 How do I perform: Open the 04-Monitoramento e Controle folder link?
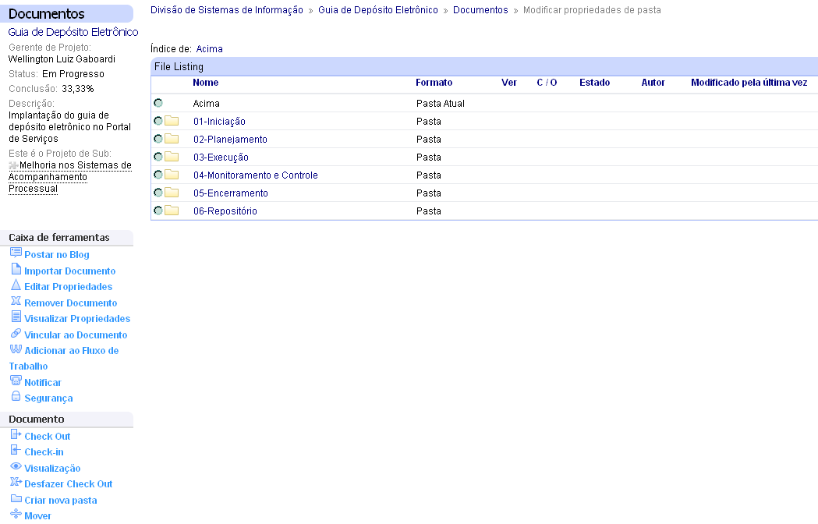[256, 175]
